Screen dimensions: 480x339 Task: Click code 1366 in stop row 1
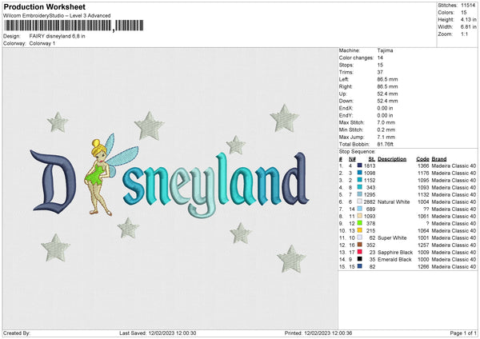tap(423, 166)
